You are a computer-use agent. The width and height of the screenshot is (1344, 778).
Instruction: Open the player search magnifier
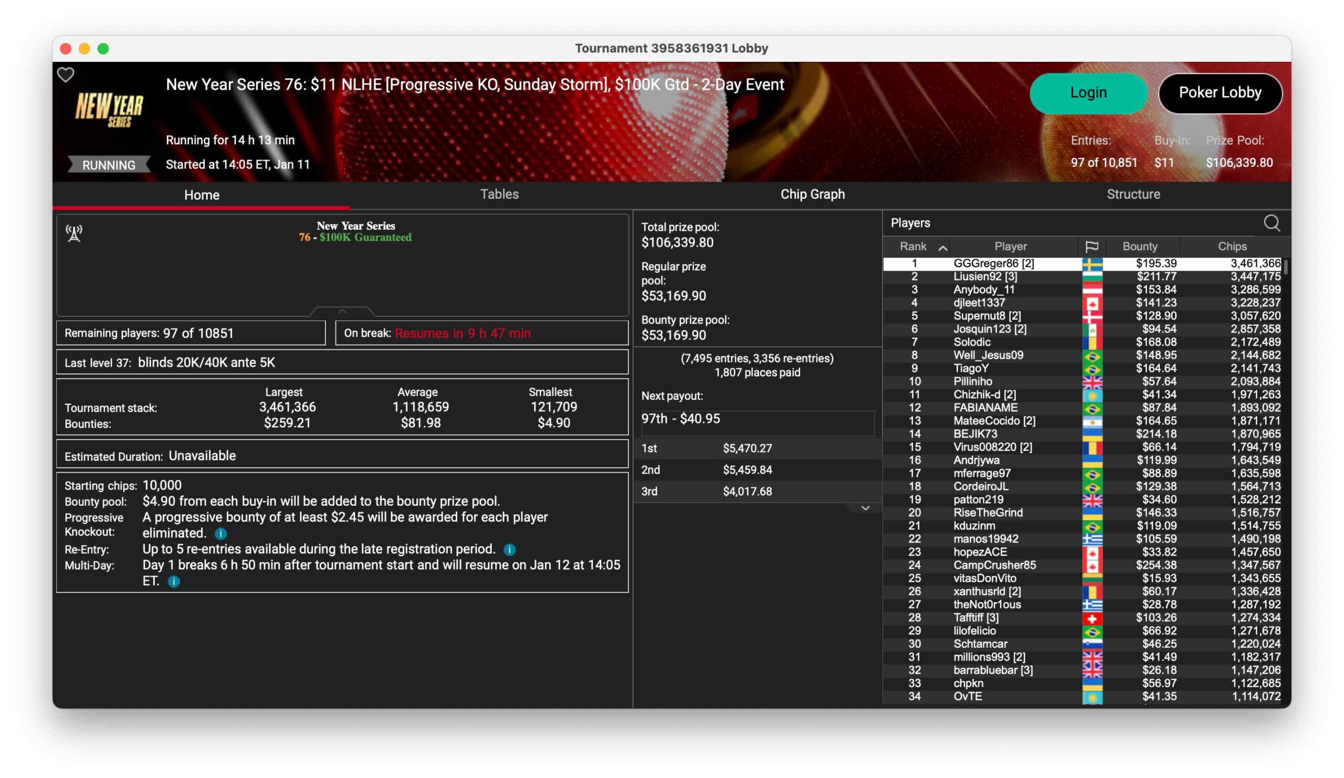click(x=1272, y=223)
